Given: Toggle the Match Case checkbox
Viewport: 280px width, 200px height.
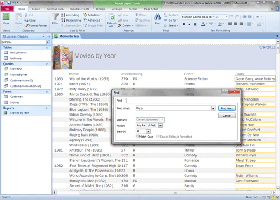Looking at the screenshot, I should point(137,137).
